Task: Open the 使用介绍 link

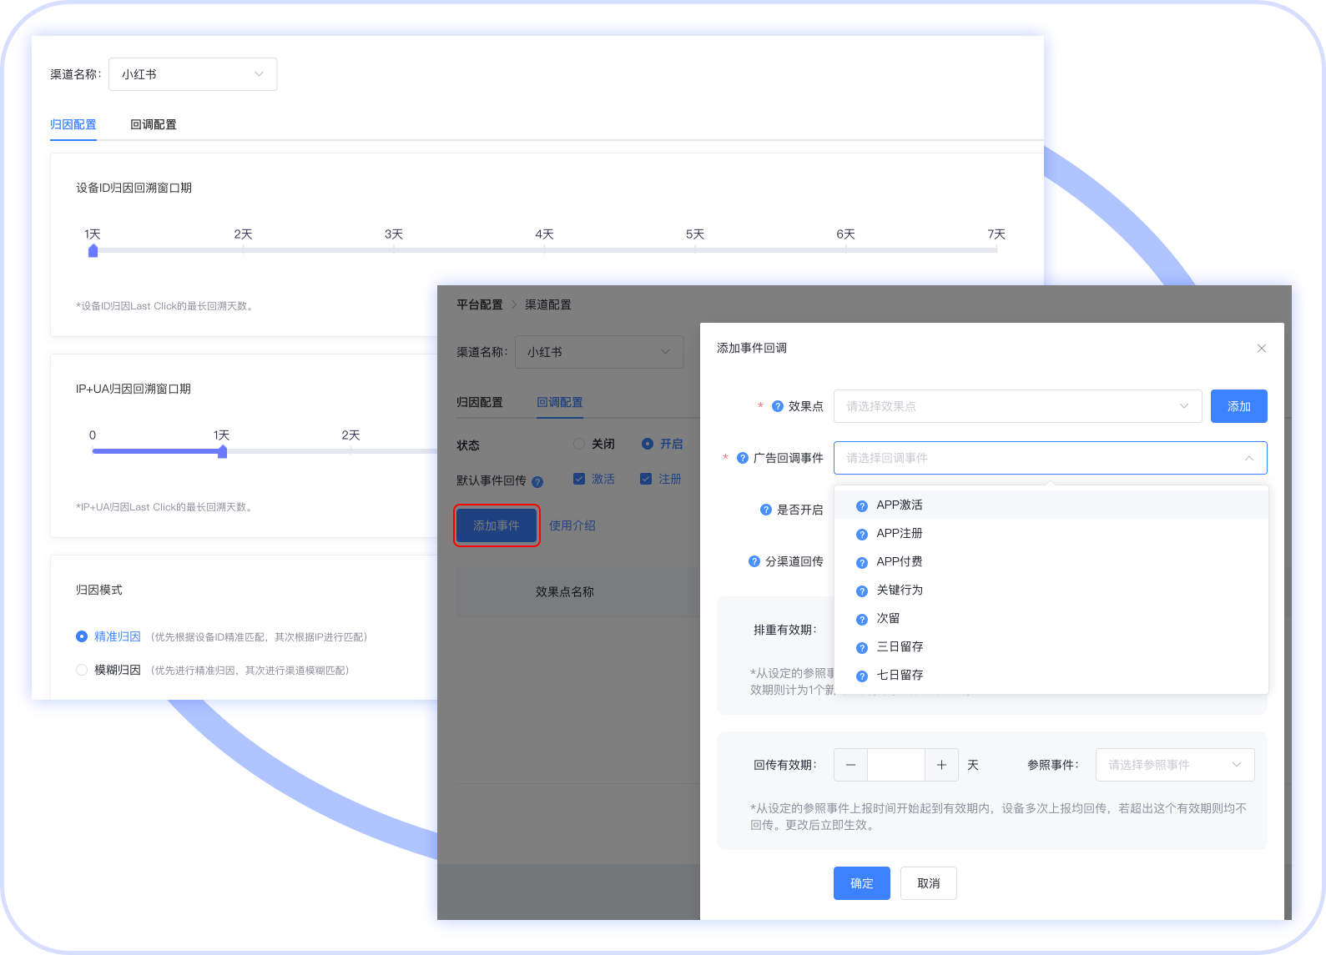Action: coord(572,525)
